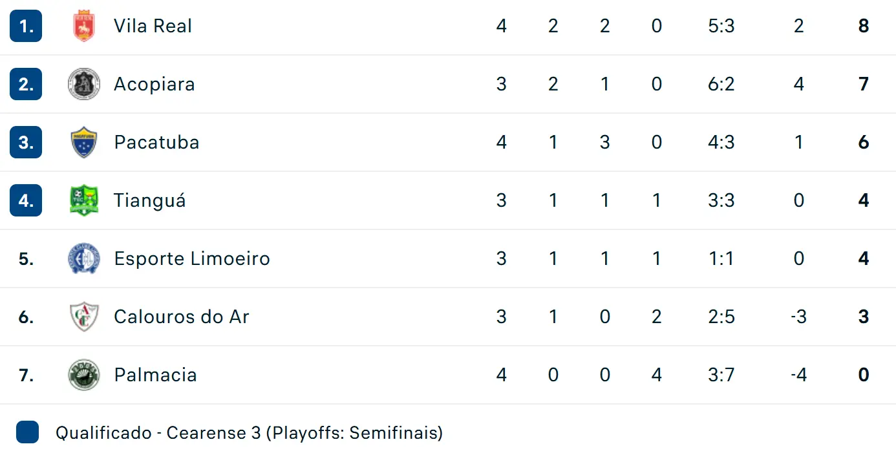Screen dimensions: 896x453
Task: Open the Palmacia team logo
Action: pos(84,375)
